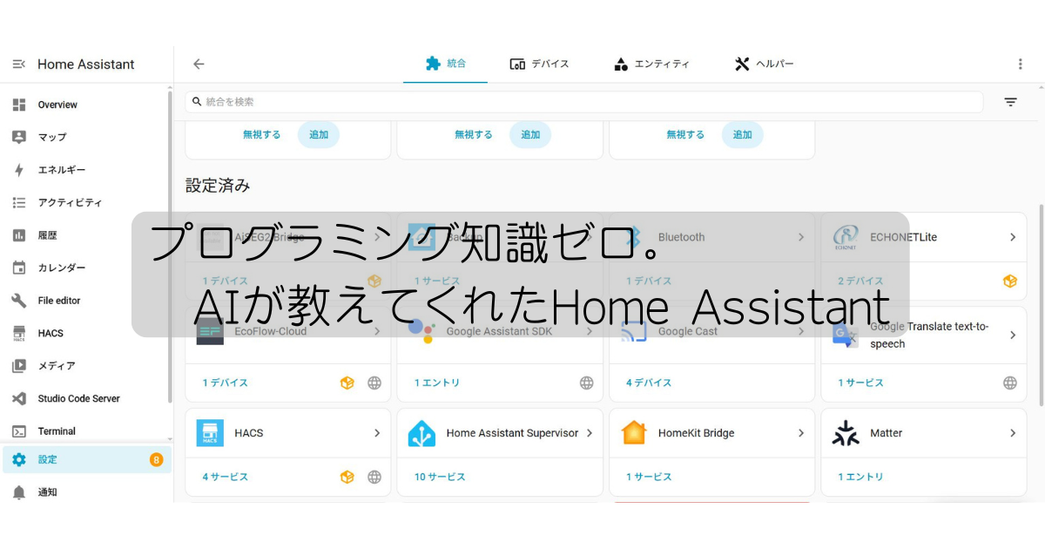Click the ECHONETLite card chevron

tap(1013, 237)
